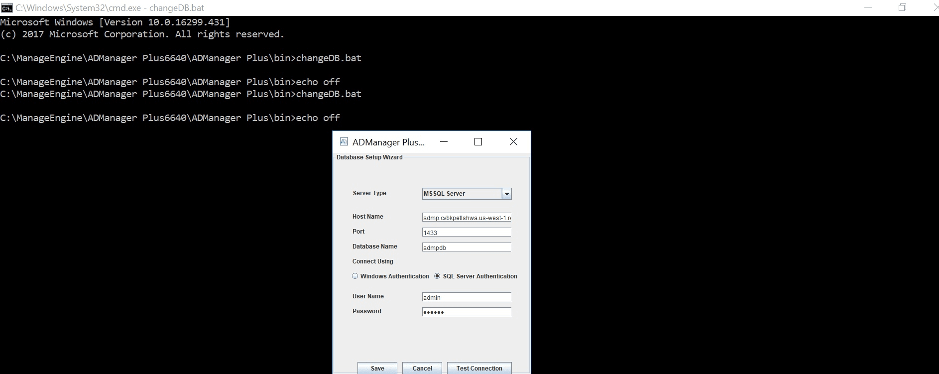
Task: Maximize the ADManager Plus dialog
Action: tap(478, 142)
